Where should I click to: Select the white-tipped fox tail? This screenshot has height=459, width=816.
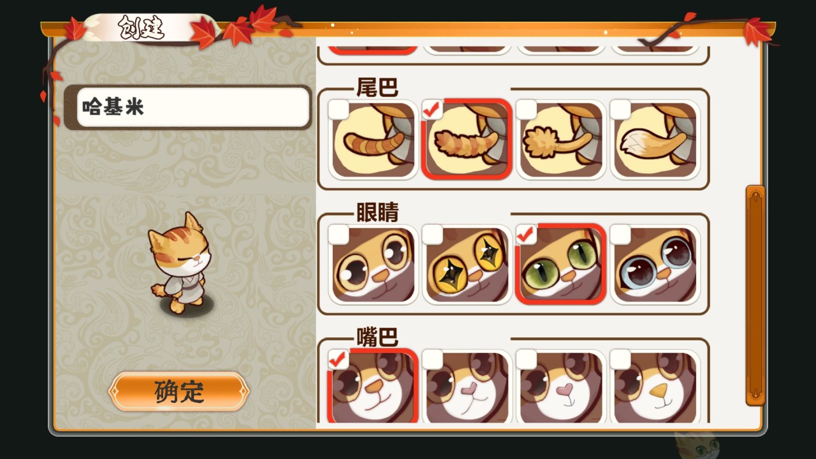655,140
